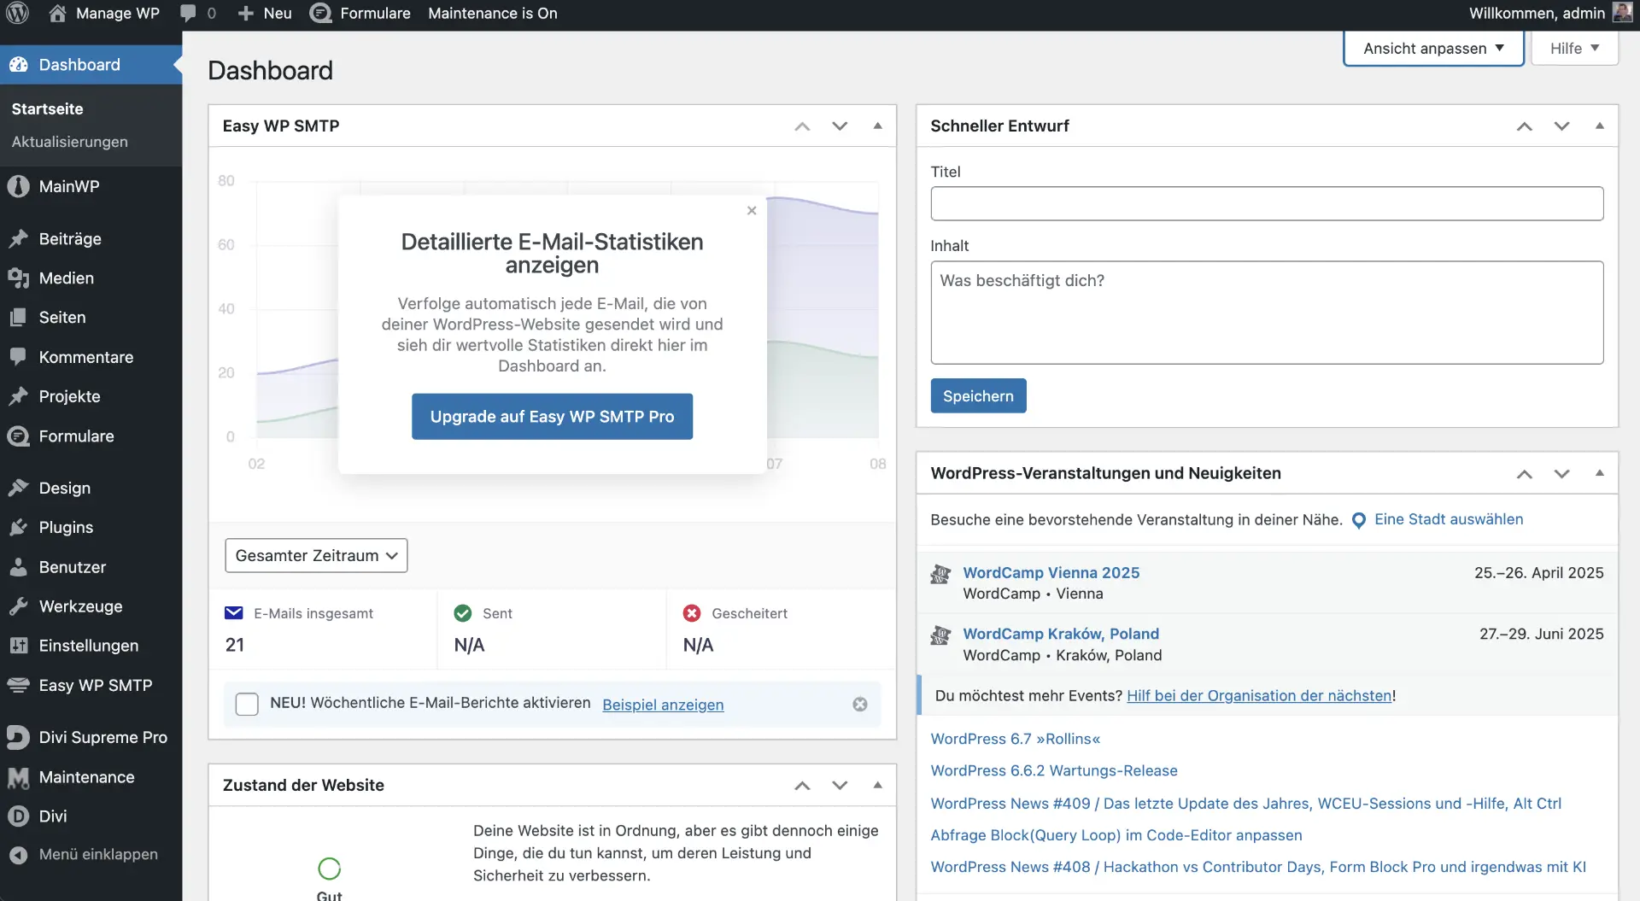1640x901 pixels.
Task: Click the Medien icon in sidebar
Action: tap(18, 278)
